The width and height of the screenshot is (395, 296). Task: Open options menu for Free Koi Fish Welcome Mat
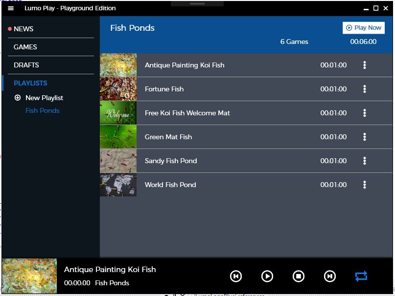tap(365, 113)
